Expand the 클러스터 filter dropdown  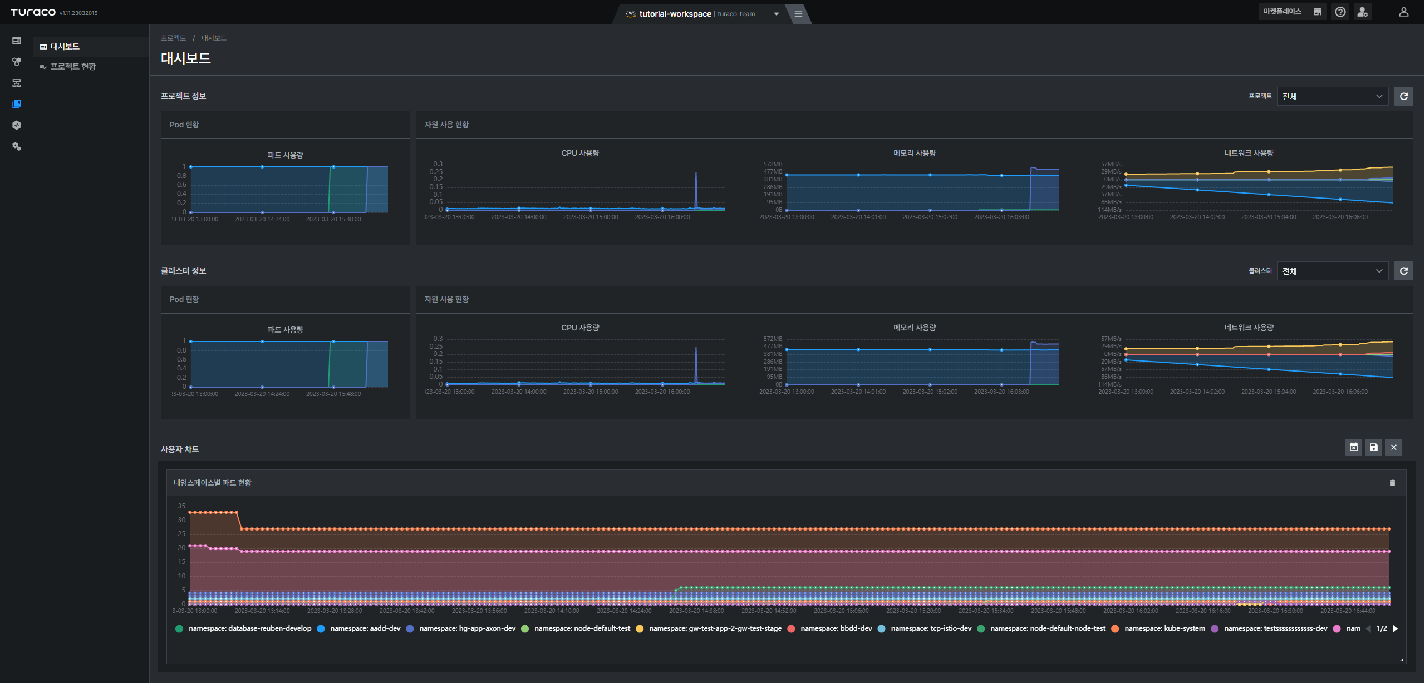click(1333, 271)
